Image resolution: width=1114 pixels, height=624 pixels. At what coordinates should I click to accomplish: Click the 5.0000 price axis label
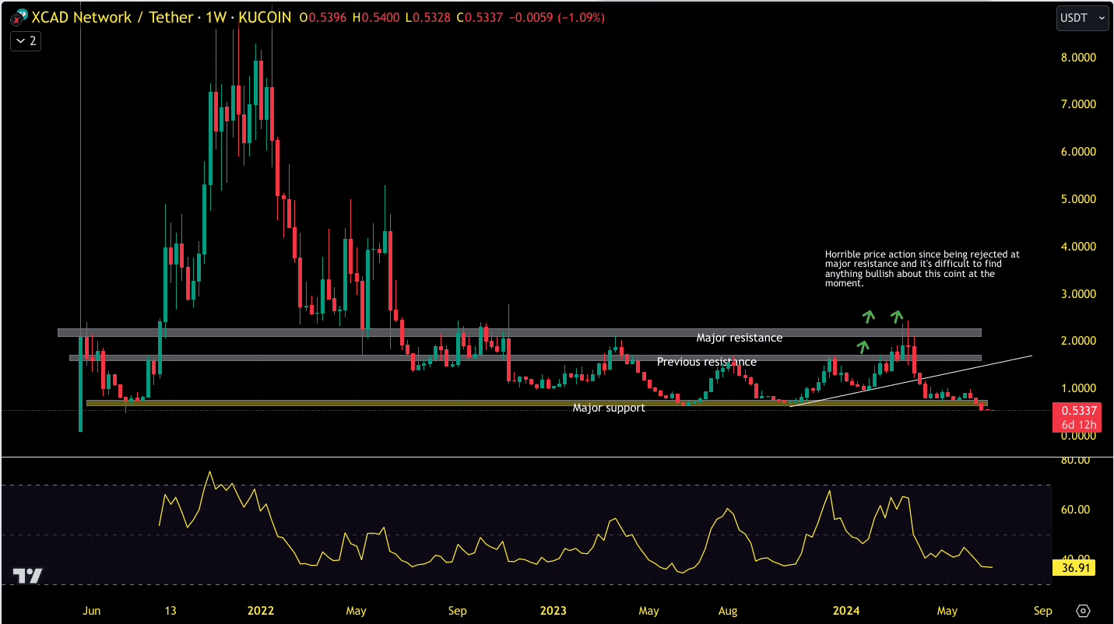[1077, 199]
